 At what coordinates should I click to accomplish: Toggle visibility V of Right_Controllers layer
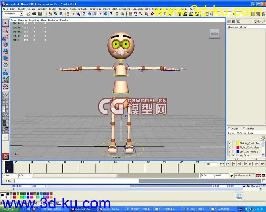click(x=230, y=147)
